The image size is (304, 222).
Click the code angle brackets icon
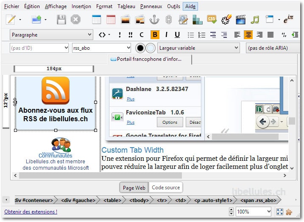point(102,35)
